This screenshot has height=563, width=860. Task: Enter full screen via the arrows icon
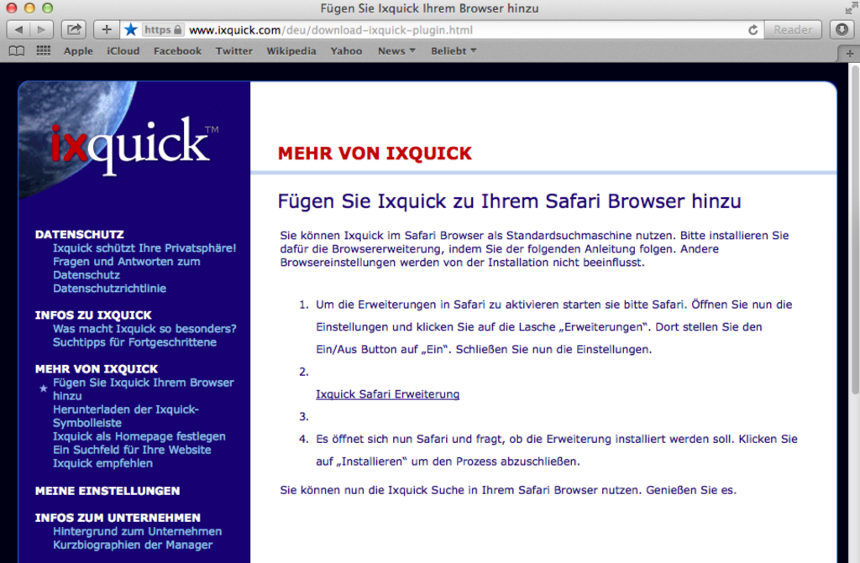pos(851,8)
